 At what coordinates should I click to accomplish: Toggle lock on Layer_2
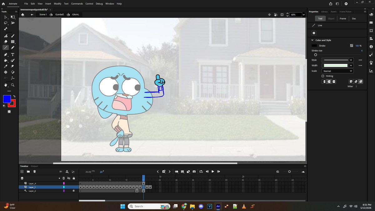[x=73, y=191]
